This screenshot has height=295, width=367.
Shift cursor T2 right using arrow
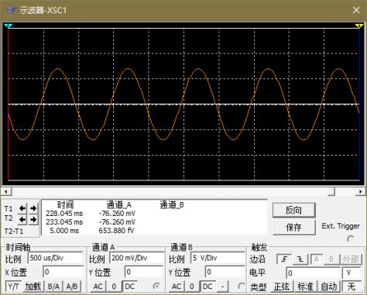click(x=33, y=219)
